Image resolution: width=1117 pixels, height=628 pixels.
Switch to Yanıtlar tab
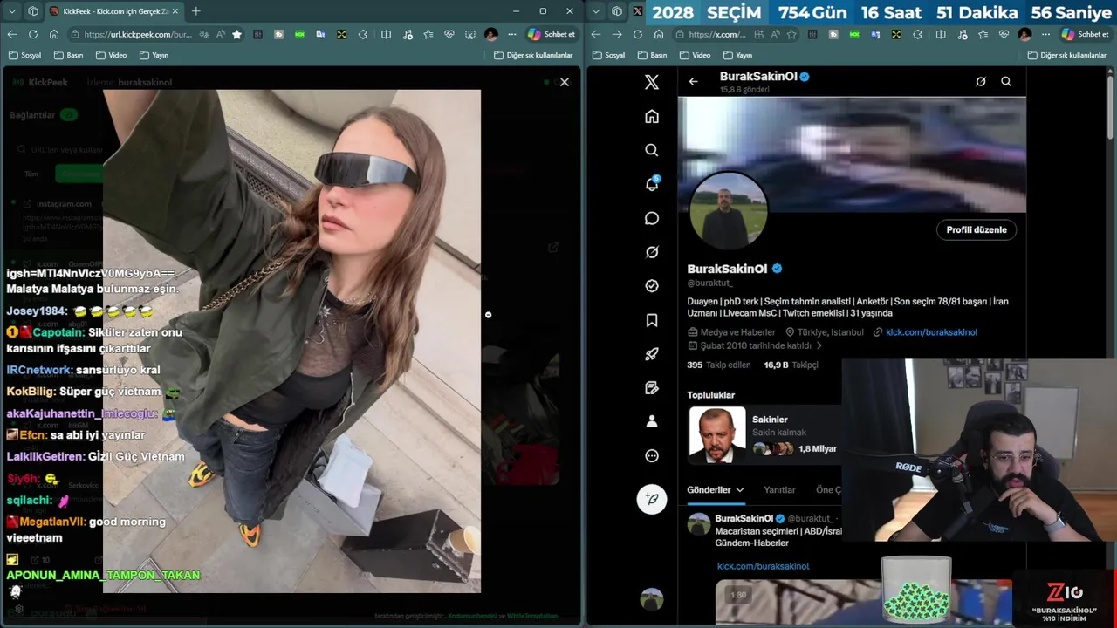tap(779, 490)
